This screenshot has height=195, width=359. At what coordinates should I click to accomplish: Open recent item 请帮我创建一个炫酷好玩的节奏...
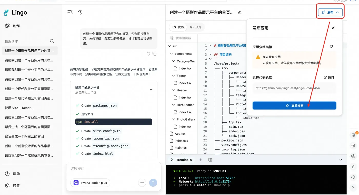30,155
